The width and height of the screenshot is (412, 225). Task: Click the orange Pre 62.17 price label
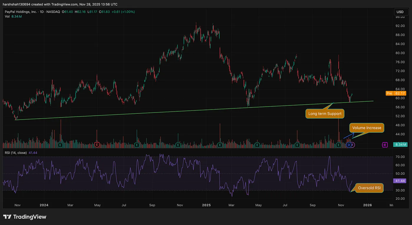coord(396,93)
